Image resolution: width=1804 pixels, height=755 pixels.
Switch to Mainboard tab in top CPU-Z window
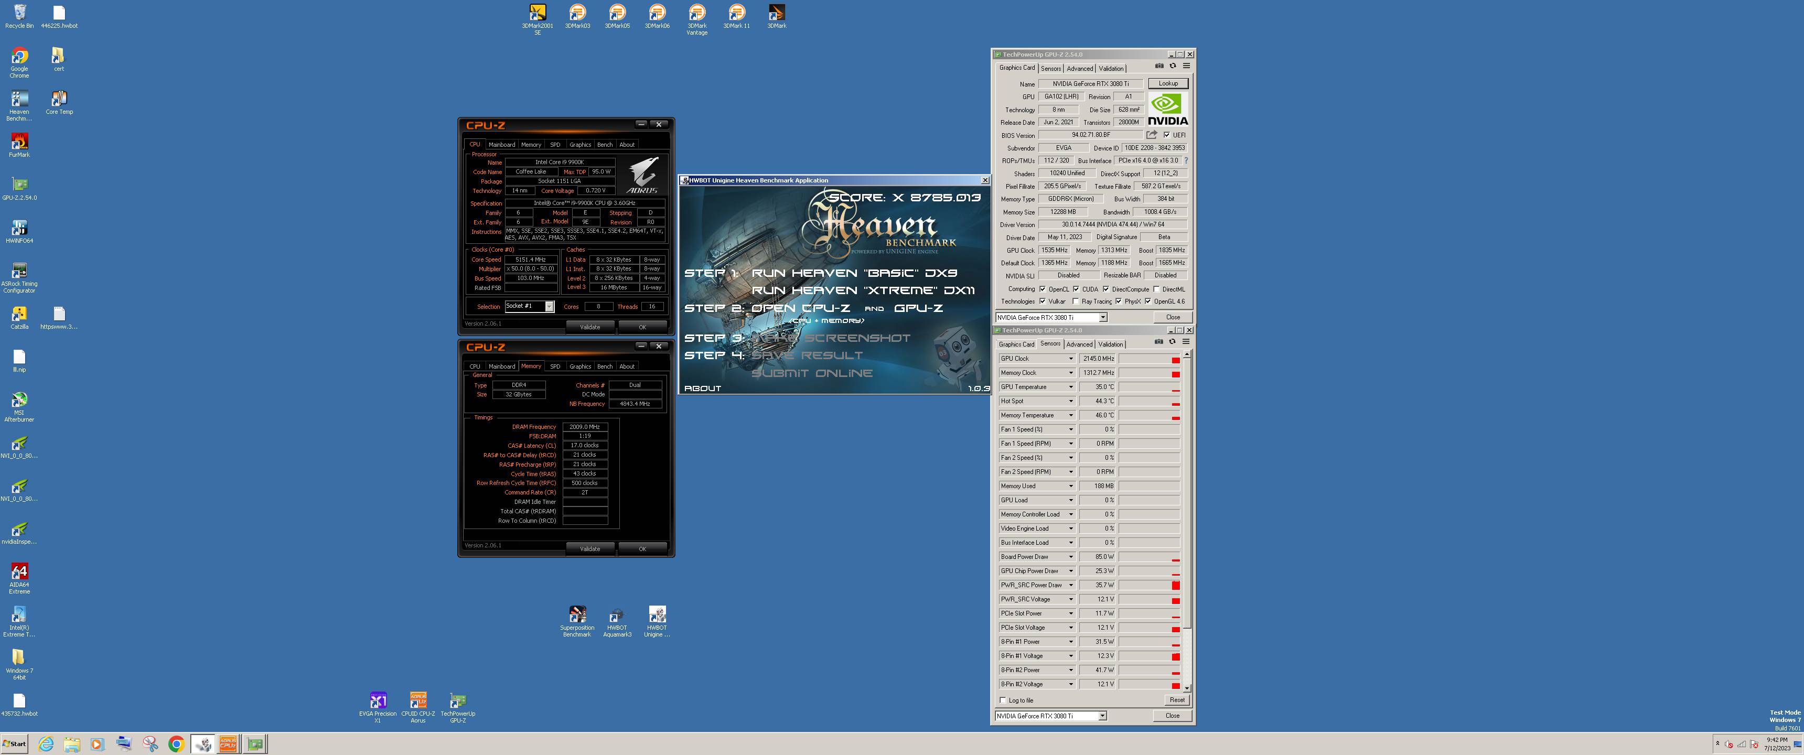[501, 145]
